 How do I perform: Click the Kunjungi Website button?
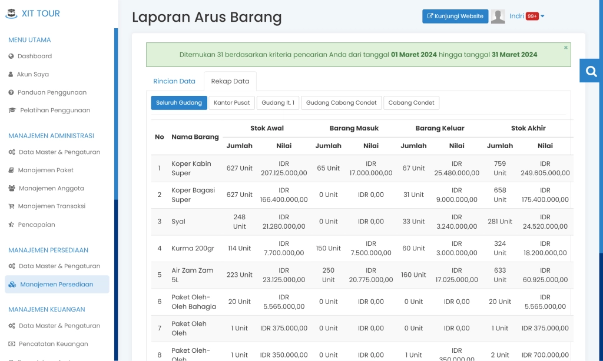point(455,16)
